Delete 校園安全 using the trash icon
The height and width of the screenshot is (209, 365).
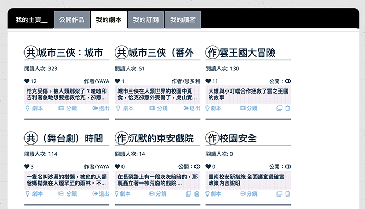coord(287,194)
